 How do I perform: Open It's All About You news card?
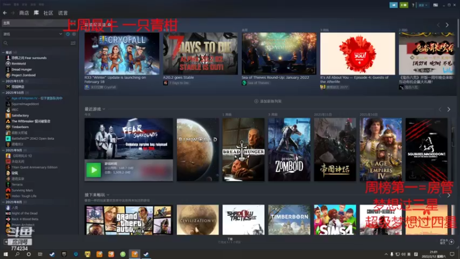pyautogui.click(x=358, y=54)
